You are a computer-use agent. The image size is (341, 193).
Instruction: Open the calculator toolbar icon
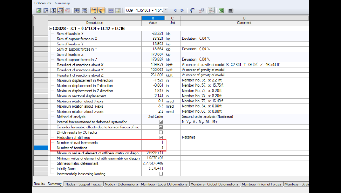(x=231, y=10)
